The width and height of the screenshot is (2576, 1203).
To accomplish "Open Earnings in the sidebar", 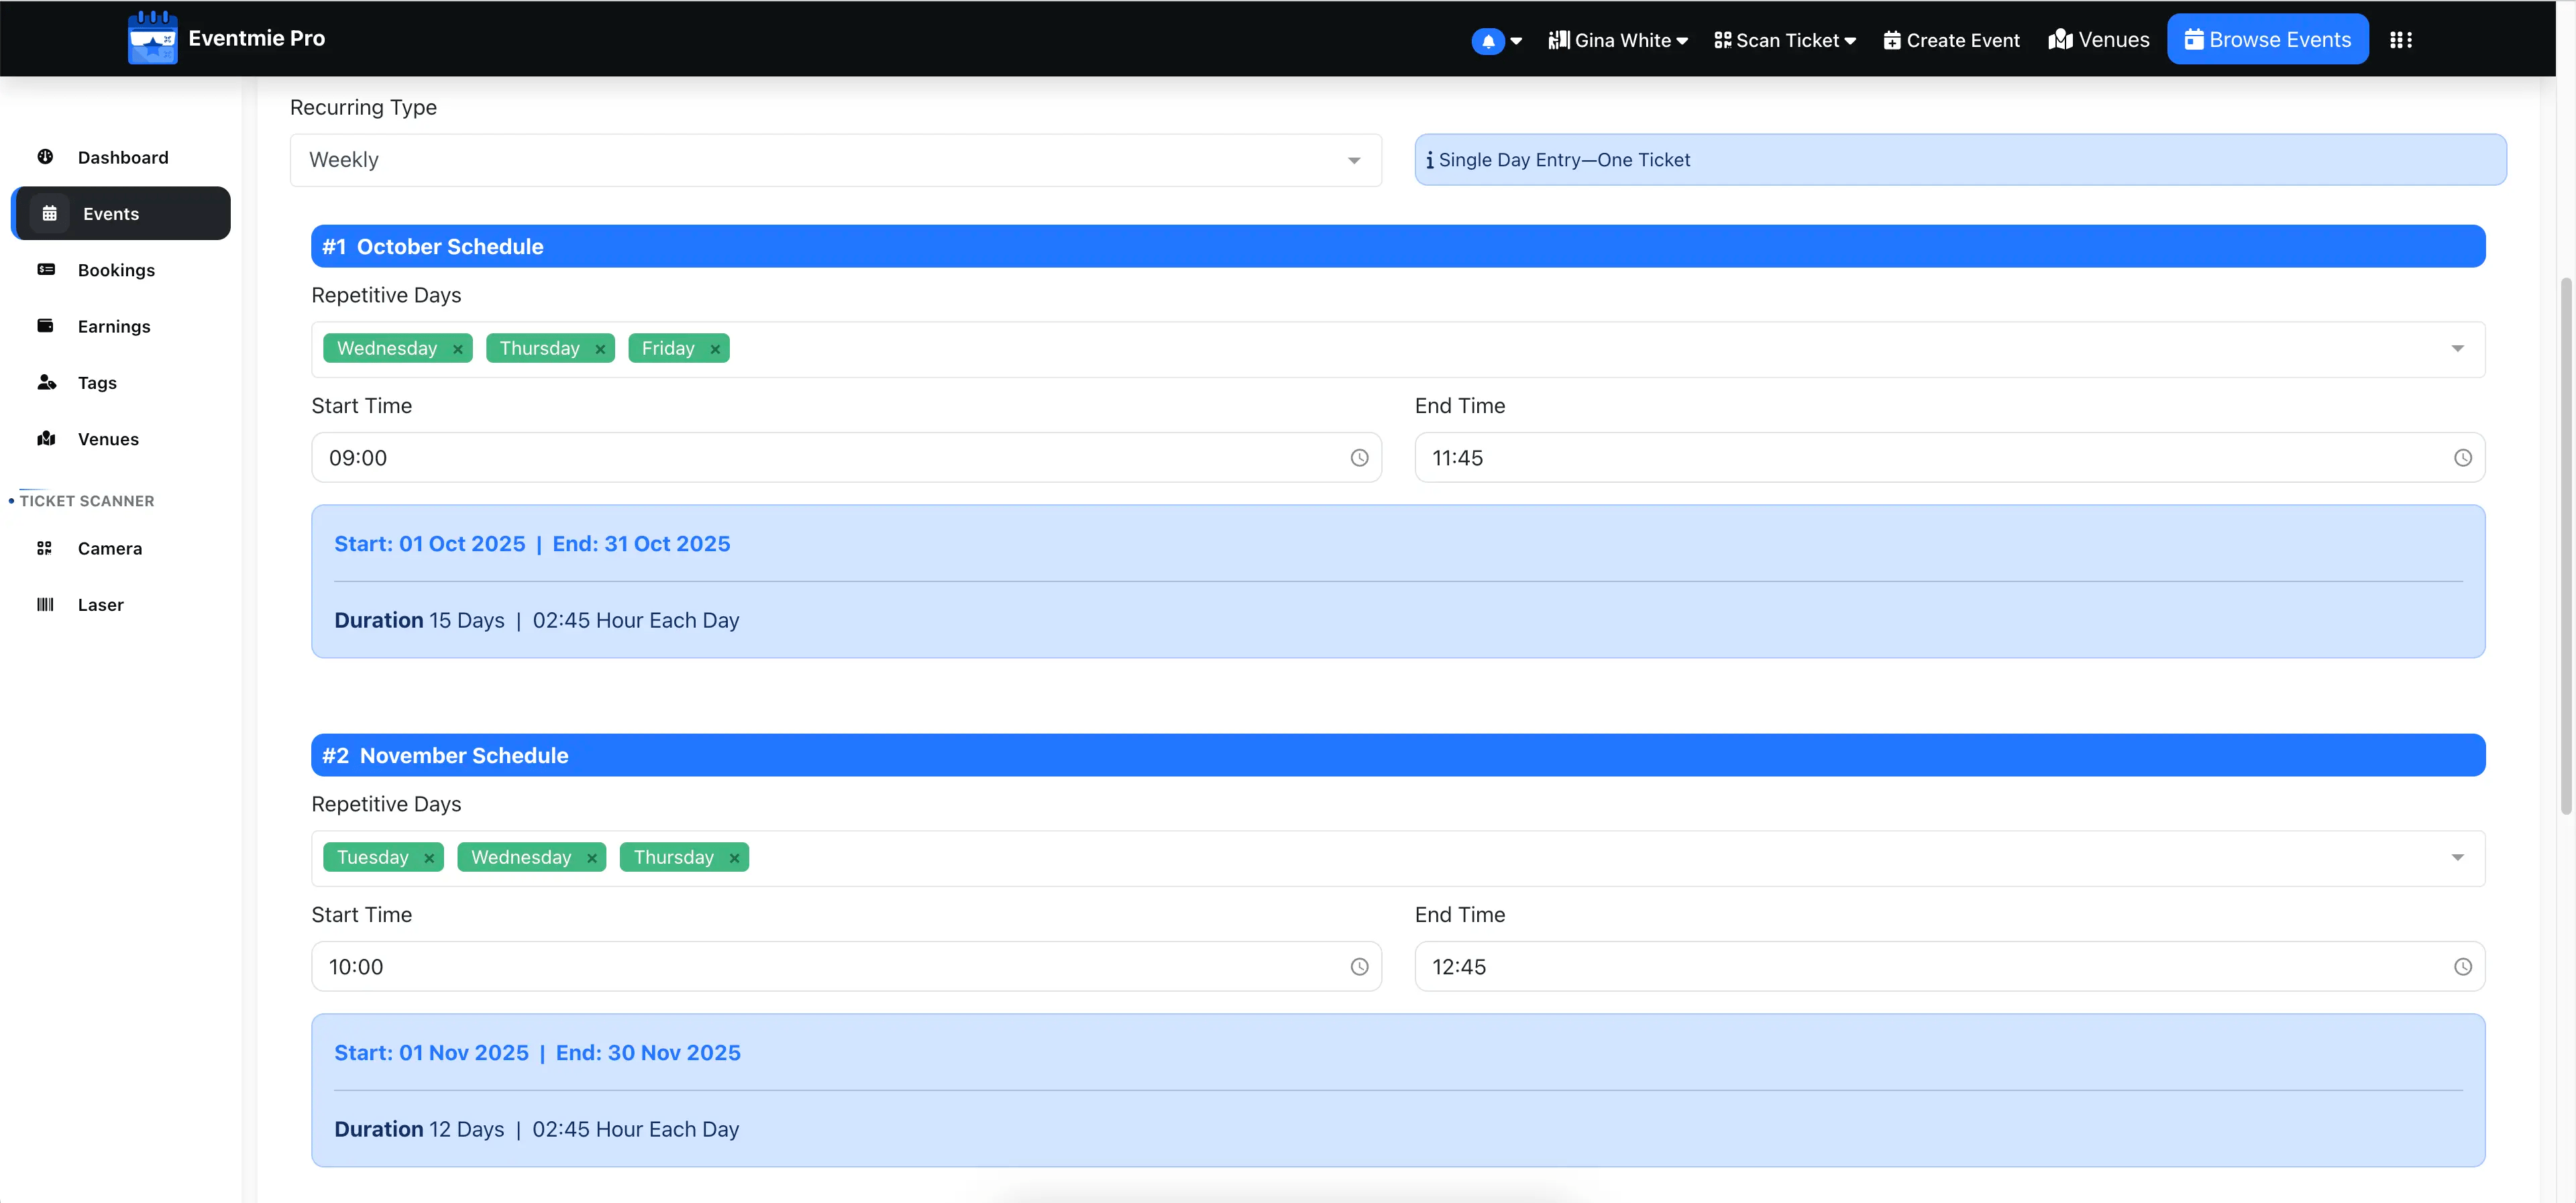I will point(114,326).
